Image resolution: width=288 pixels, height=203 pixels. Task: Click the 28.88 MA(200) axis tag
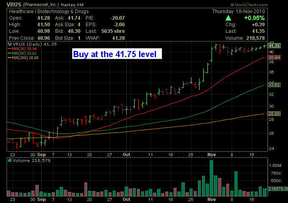click(x=274, y=113)
